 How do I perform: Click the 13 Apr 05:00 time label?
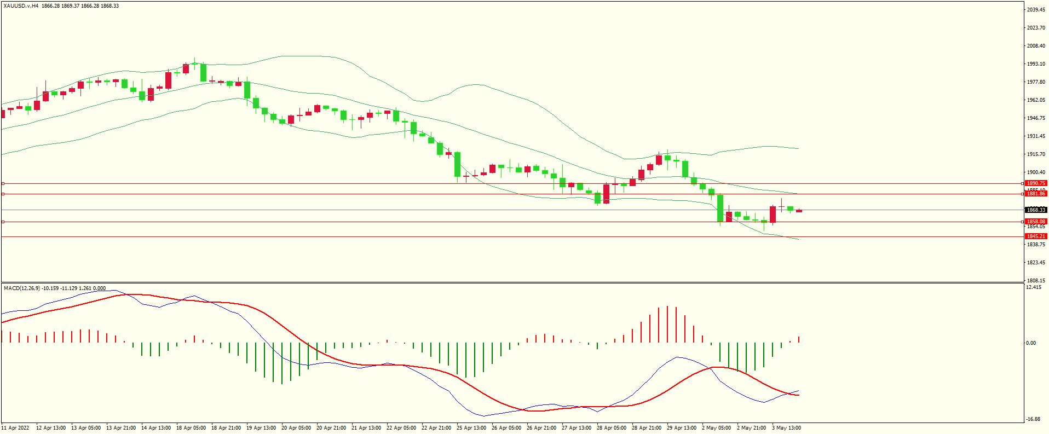click(86, 428)
